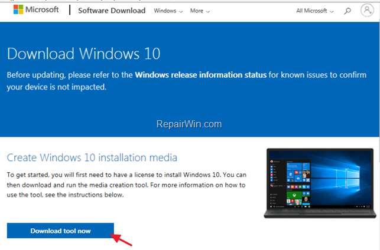Go to Software Download home link
This screenshot has width=380, height=250.
tap(112, 11)
